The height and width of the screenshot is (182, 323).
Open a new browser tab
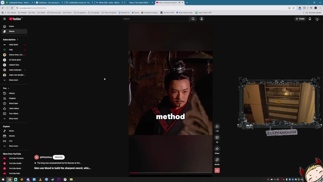[187, 3]
